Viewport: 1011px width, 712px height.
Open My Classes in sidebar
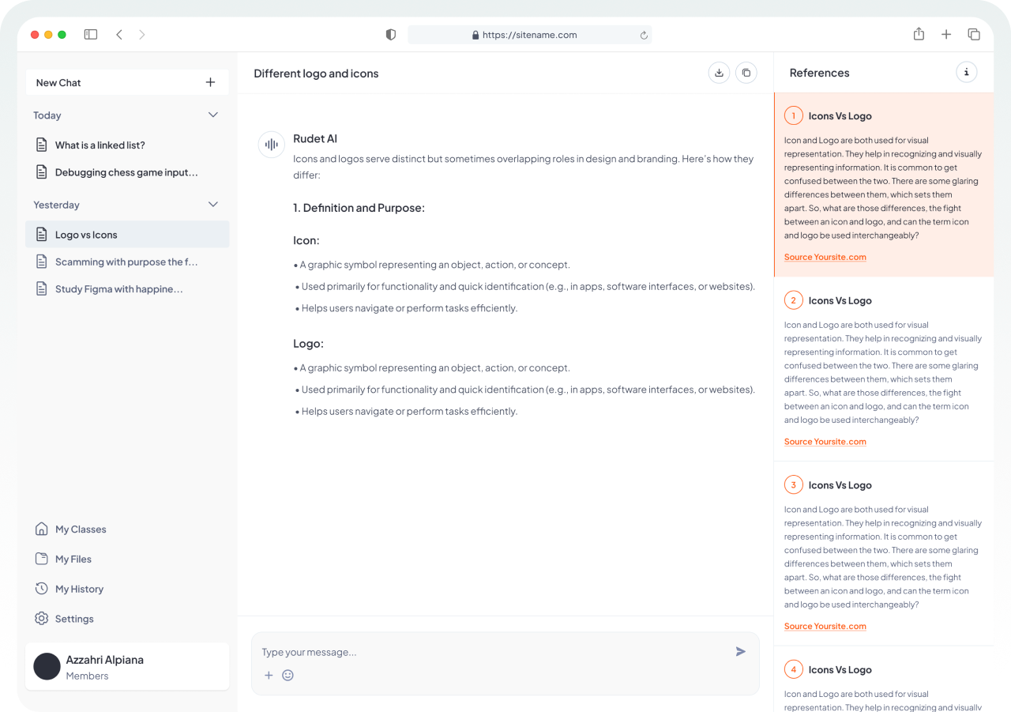coord(80,529)
